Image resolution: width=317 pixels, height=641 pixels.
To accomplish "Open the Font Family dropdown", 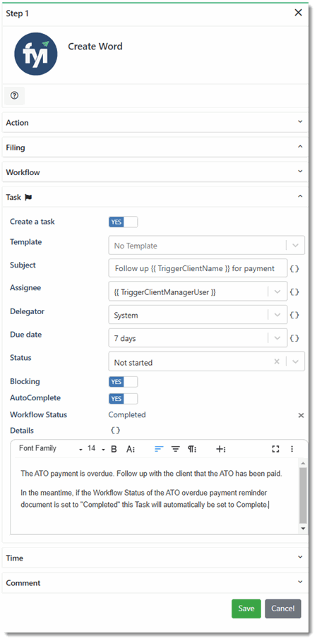I will pos(51,448).
